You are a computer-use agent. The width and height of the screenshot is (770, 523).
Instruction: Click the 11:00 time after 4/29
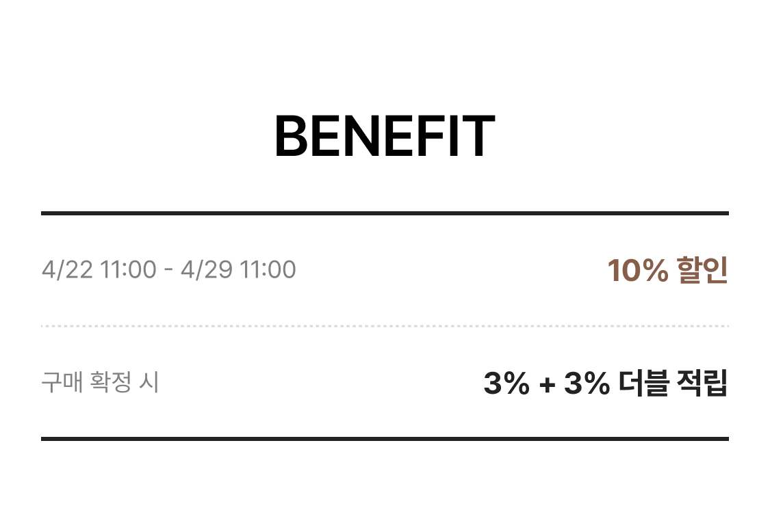point(268,269)
